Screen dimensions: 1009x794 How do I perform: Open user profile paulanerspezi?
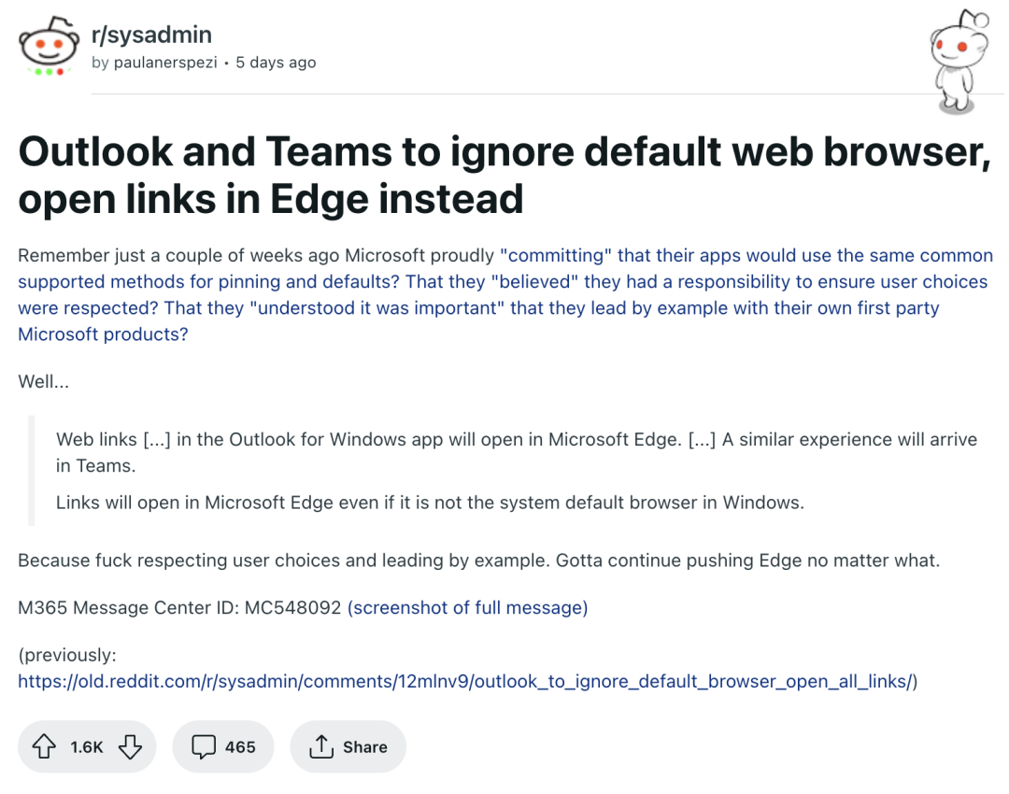[x=165, y=63]
